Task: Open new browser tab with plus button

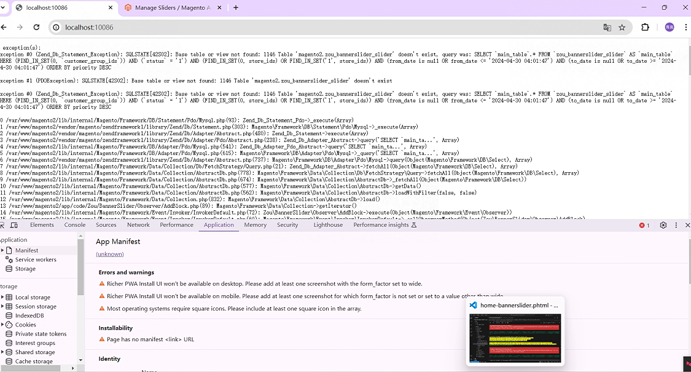Action: pyautogui.click(x=236, y=7)
